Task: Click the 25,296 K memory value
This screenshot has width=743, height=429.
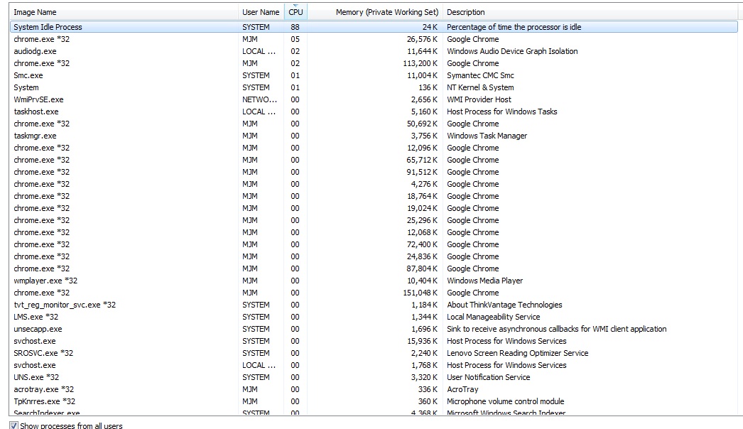Action: tap(422, 220)
